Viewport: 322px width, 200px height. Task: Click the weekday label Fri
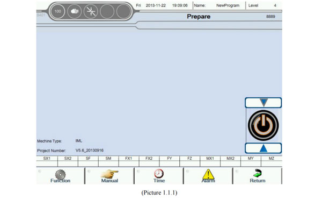(x=138, y=5)
